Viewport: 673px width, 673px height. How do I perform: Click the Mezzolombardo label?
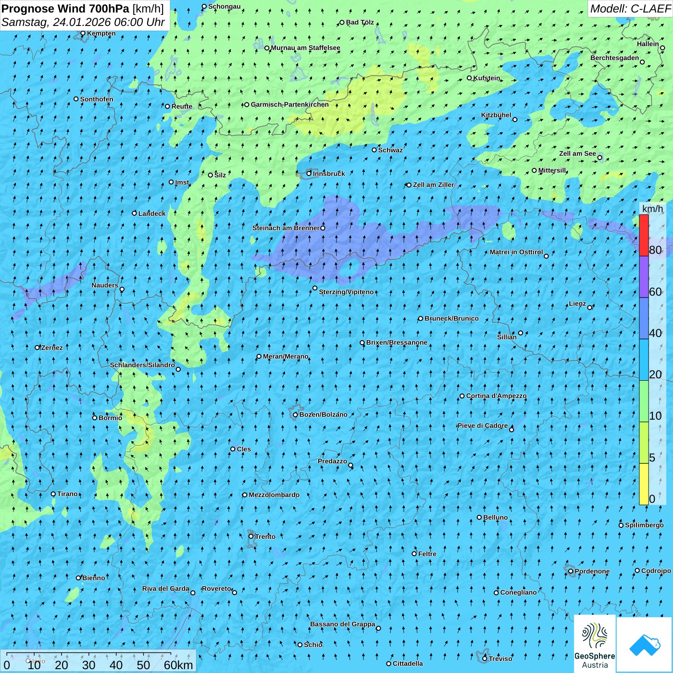pyautogui.click(x=274, y=495)
